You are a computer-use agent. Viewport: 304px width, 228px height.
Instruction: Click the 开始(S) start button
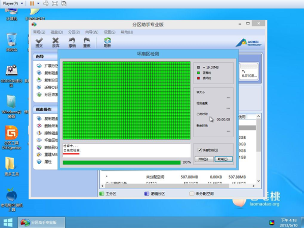pyautogui.click(x=204, y=159)
